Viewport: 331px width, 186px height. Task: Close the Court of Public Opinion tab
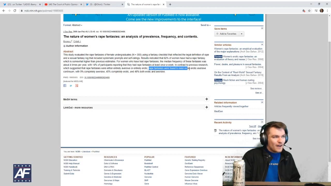pyautogui.click(x=81, y=4)
